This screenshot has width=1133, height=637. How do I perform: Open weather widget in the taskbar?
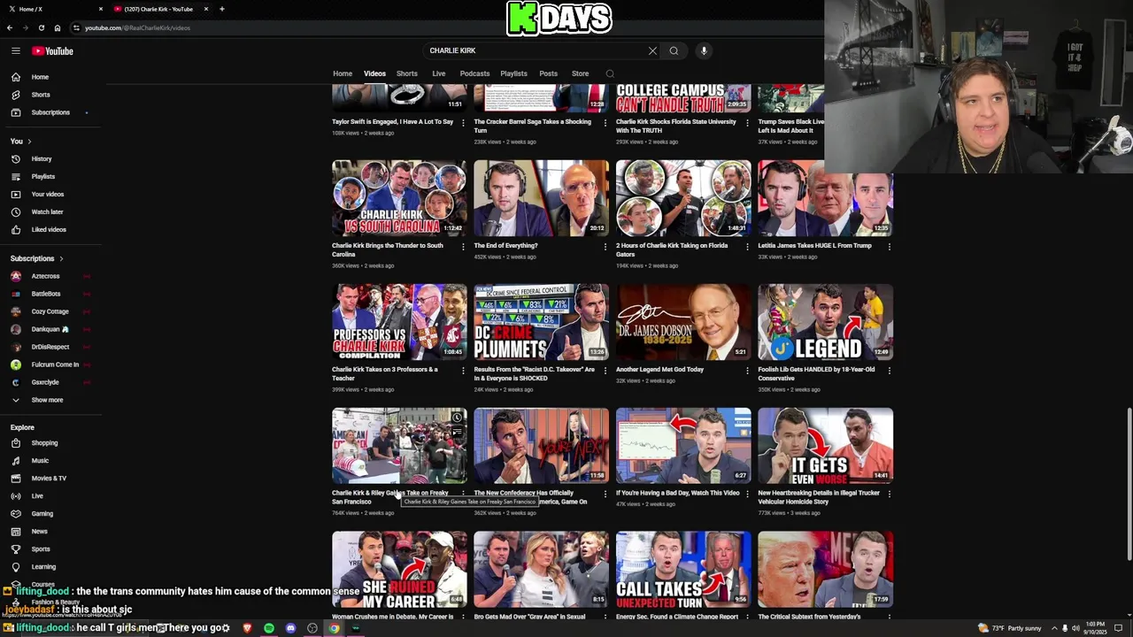[x=1009, y=628]
